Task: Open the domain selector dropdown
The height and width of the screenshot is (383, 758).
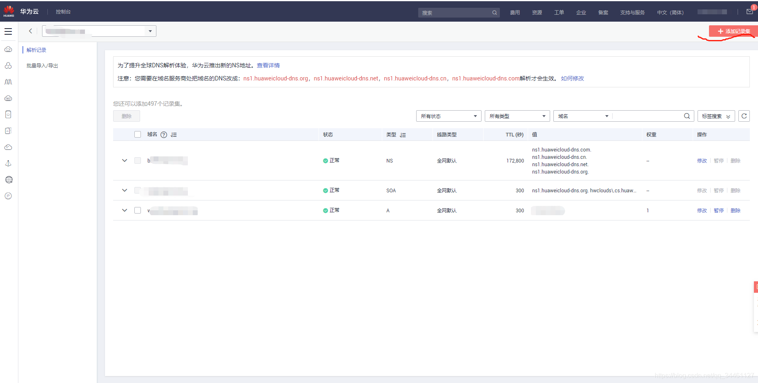Action: pyautogui.click(x=99, y=31)
